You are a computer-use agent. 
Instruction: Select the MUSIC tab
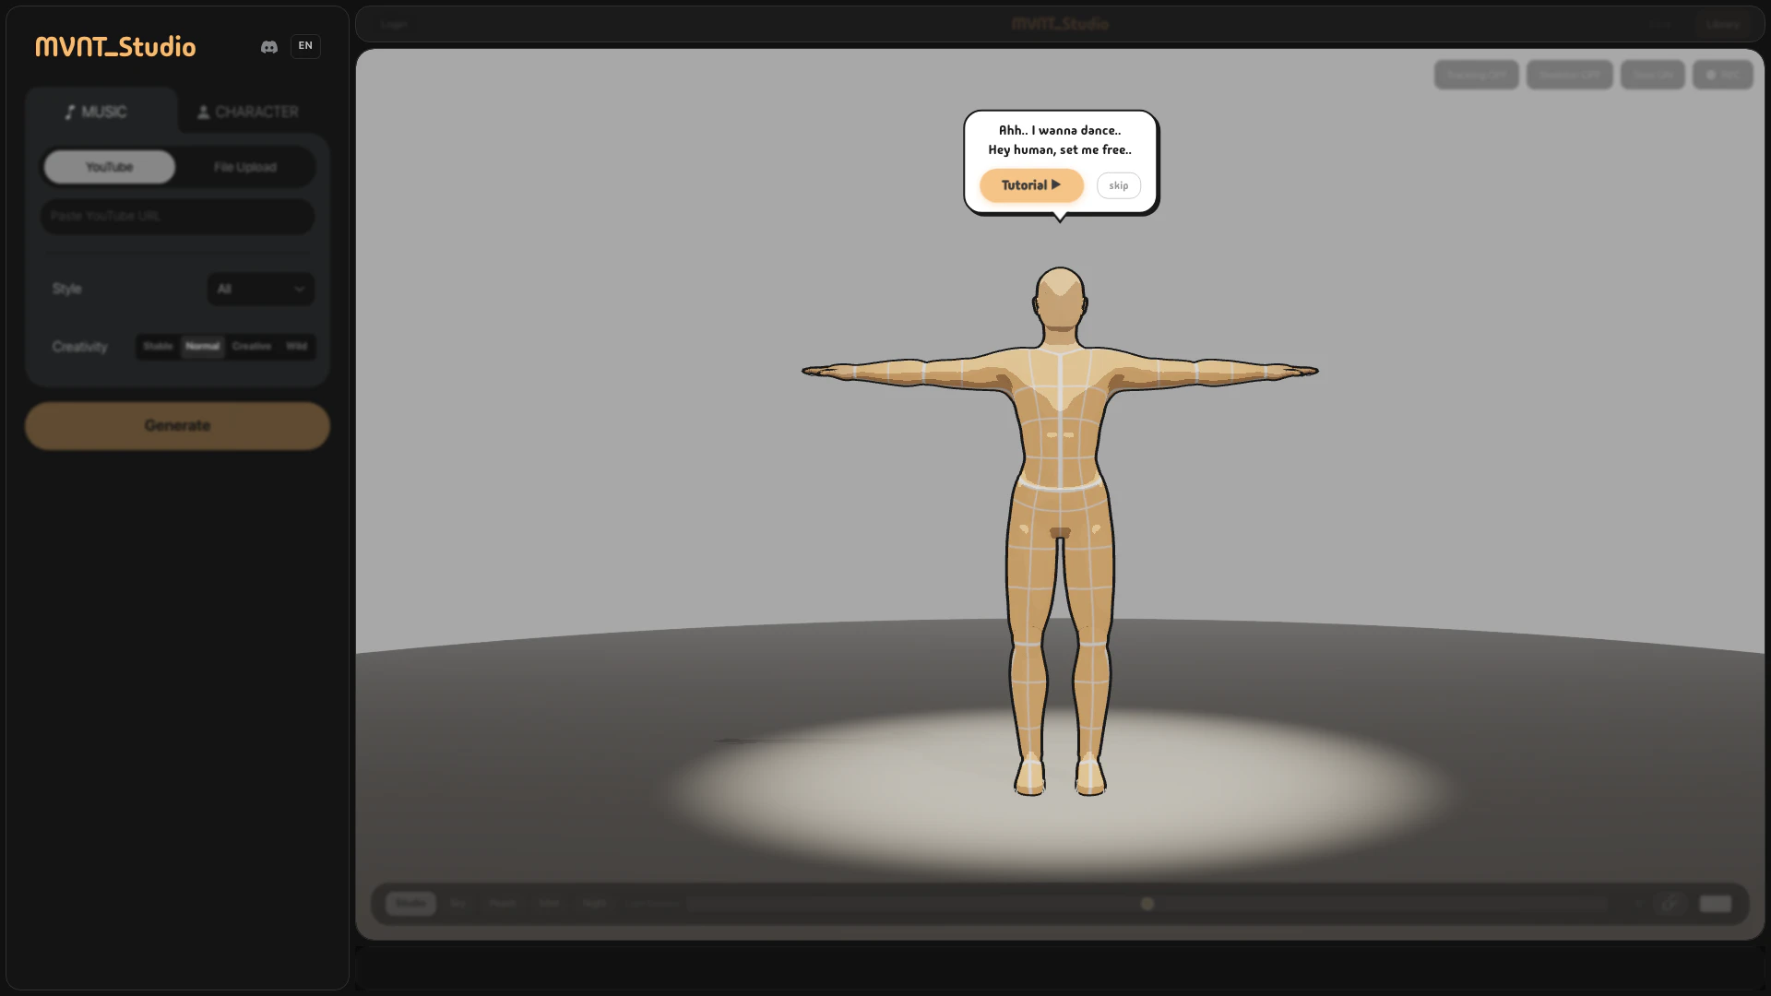[x=96, y=112]
